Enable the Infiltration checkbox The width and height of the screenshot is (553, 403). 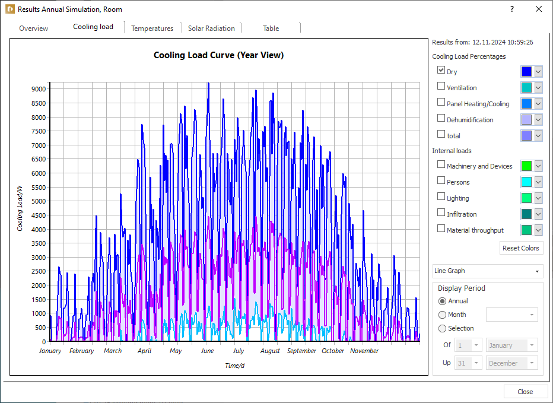[441, 212]
